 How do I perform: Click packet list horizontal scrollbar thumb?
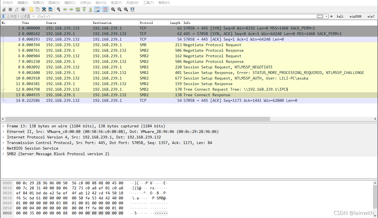(x=138, y=119)
